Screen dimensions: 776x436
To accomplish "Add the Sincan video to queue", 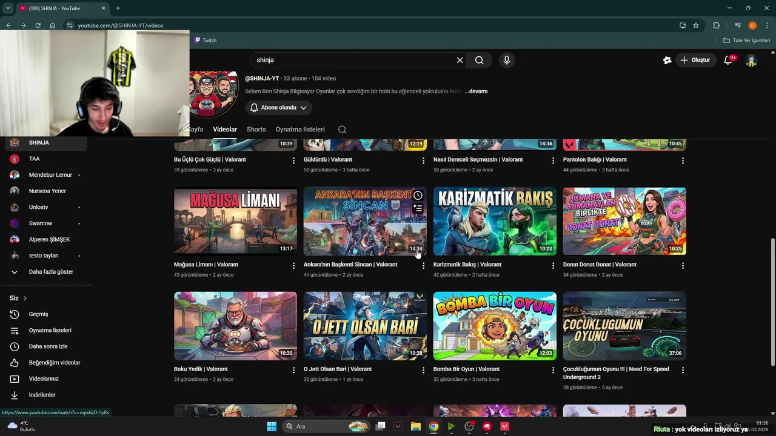I will point(418,208).
